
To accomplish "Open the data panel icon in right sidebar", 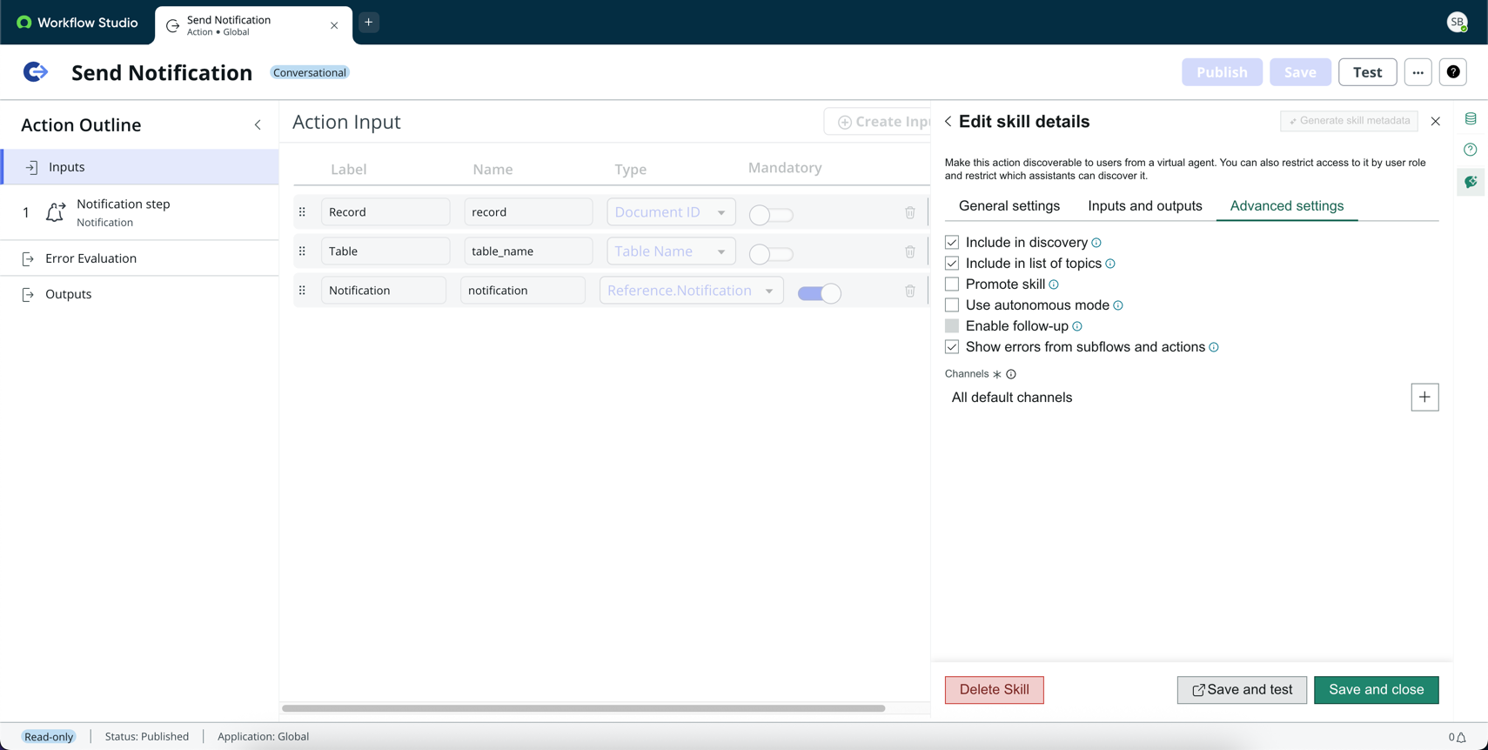I will coord(1471,119).
